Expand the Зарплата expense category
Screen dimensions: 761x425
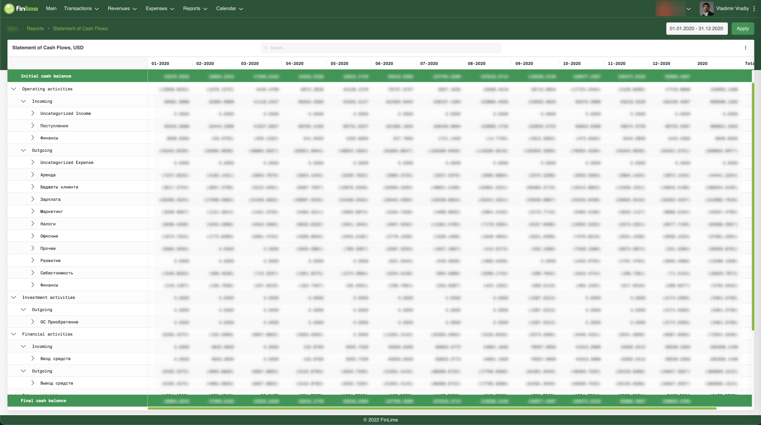(x=33, y=199)
